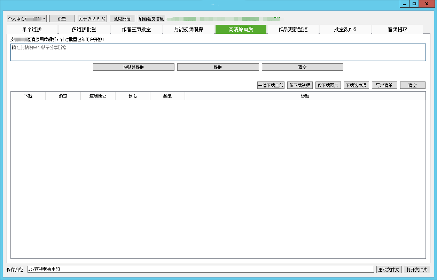Open the 批量改MD5 tab
Screen dimensions: 437x280
pos(345,30)
